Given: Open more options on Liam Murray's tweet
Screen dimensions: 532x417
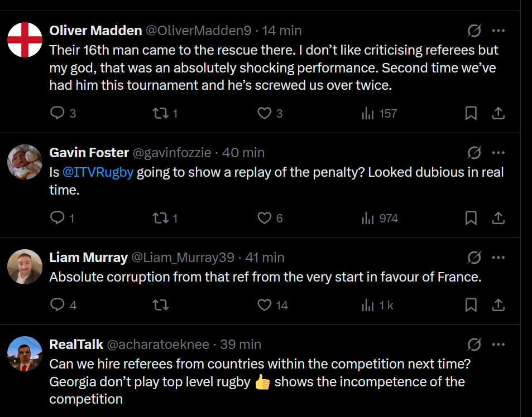Looking at the screenshot, I should [498, 258].
